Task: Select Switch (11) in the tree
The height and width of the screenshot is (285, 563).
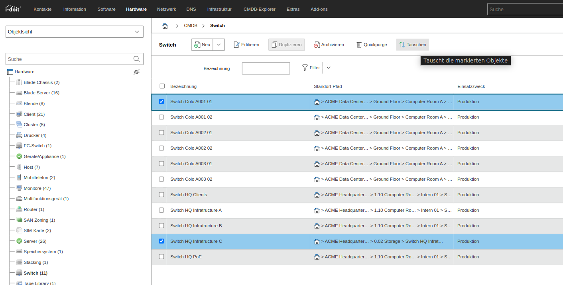Action: click(x=35, y=273)
